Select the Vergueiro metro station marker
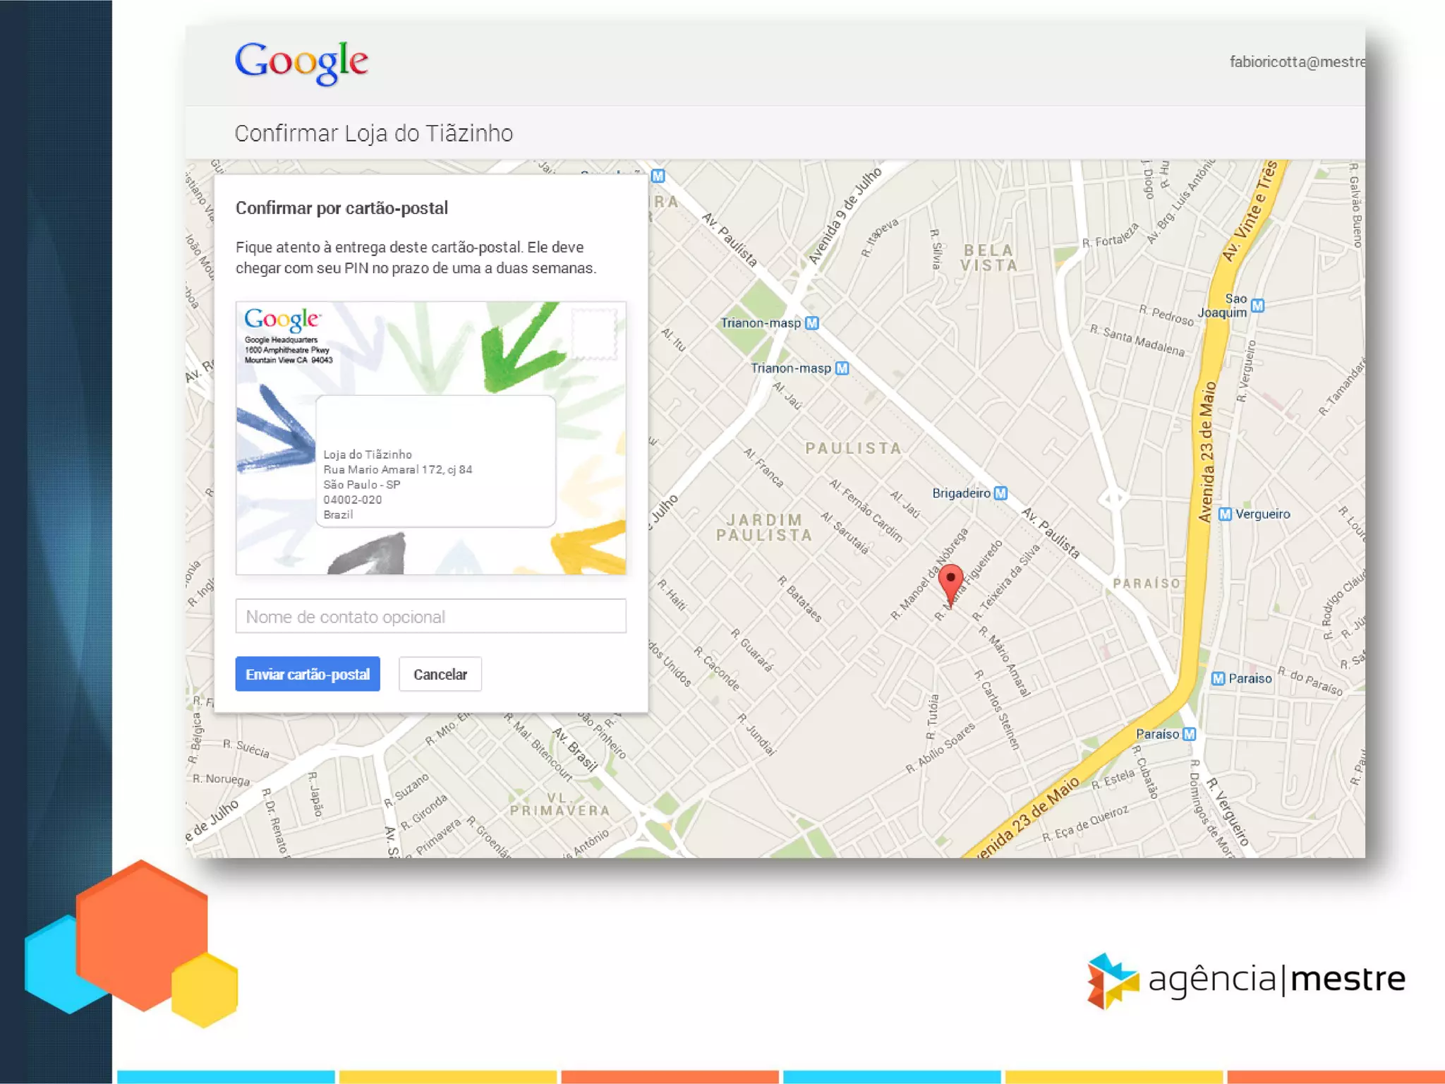Viewport: 1445px width, 1084px height. coord(1225,514)
